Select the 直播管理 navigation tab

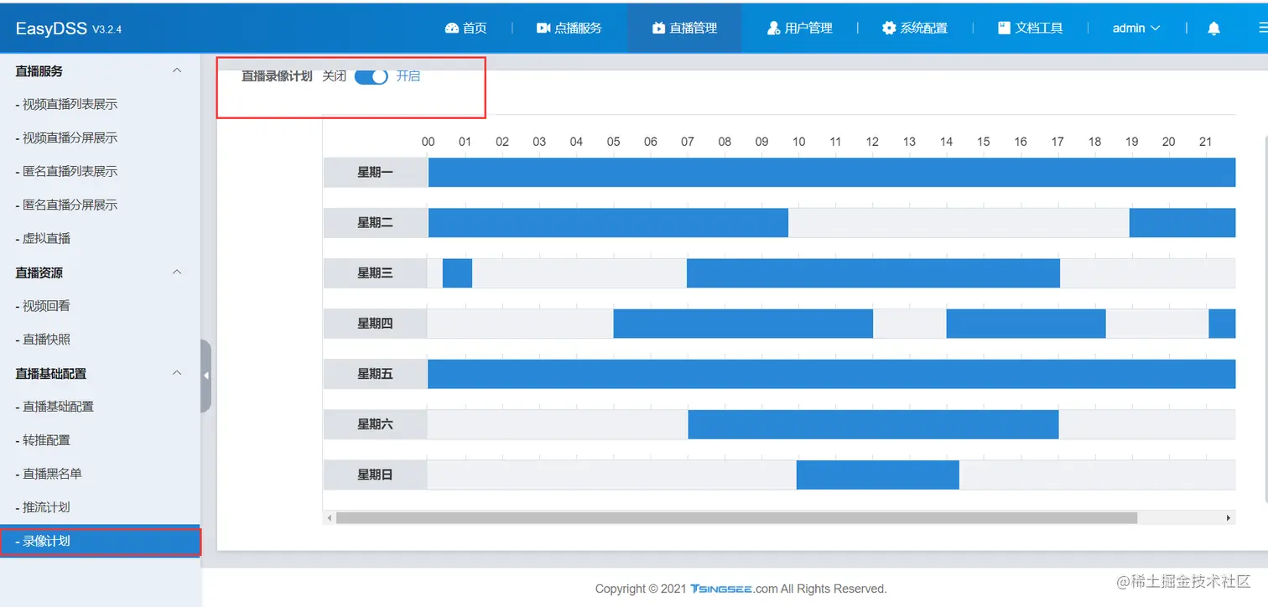[684, 28]
